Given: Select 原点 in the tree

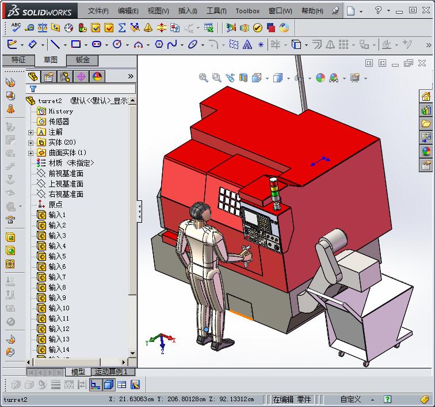Looking at the screenshot, I should click(x=55, y=204).
